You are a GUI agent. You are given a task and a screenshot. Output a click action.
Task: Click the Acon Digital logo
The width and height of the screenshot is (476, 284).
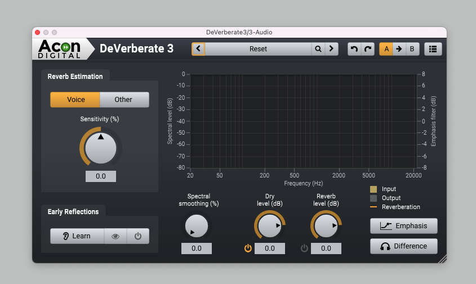[60, 49]
